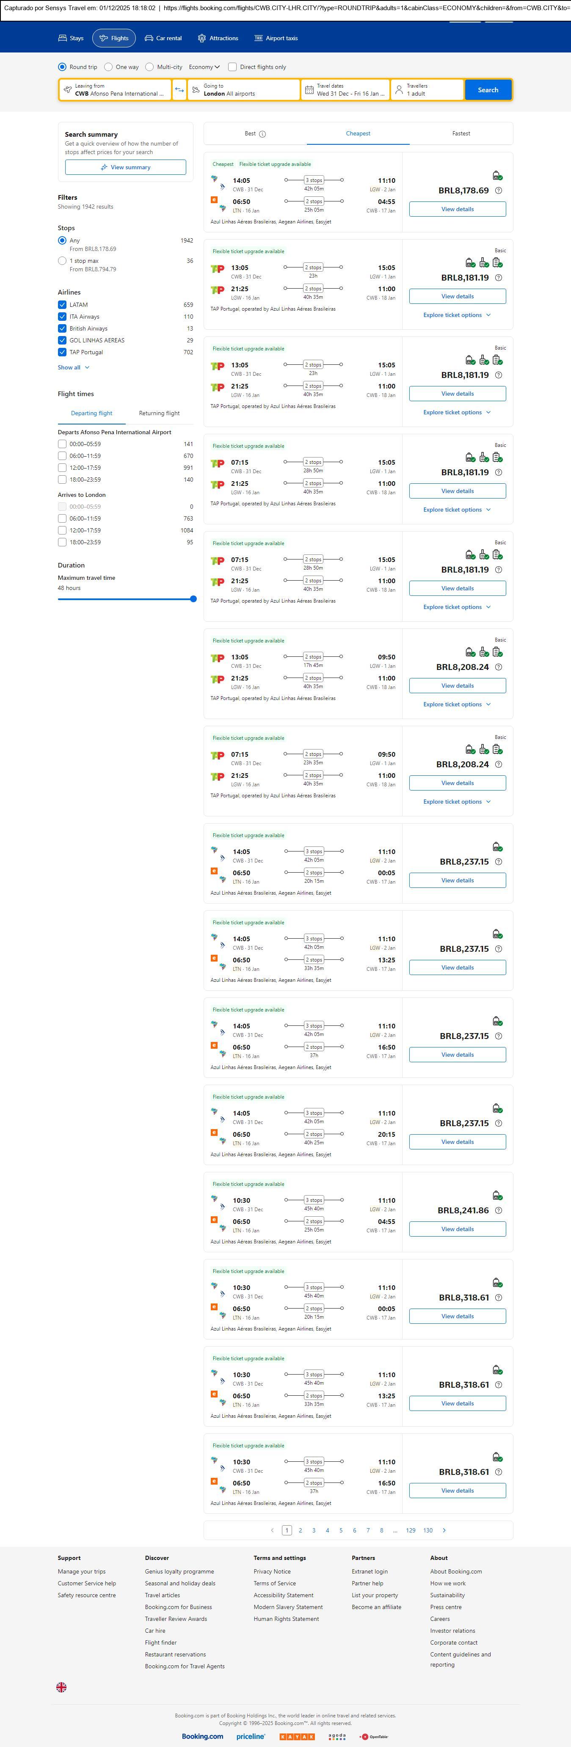
Task: Select the 1 stop max radio option
Action: [x=62, y=261]
